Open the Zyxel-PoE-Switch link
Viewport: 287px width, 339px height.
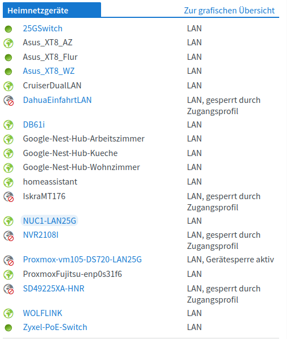tap(55, 327)
